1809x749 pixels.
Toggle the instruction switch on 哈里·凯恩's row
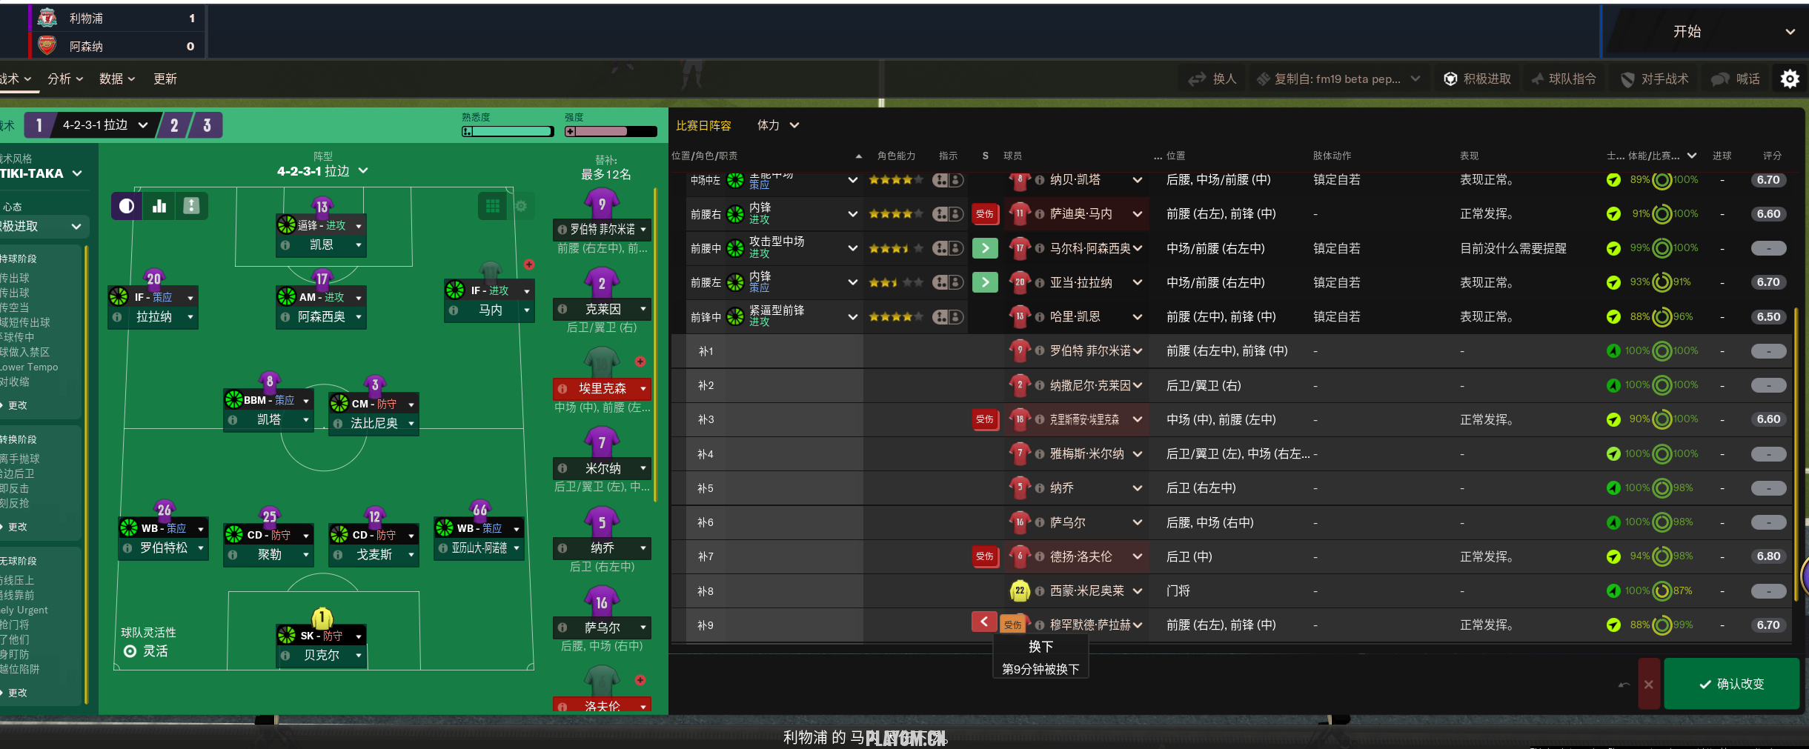[x=947, y=317]
